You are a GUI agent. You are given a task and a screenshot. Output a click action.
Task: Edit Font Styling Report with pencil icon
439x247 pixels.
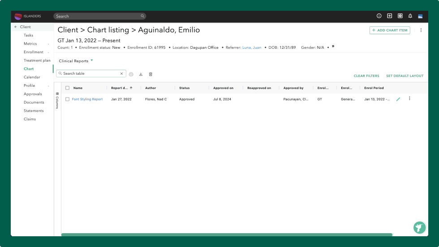tap(398, 99)
